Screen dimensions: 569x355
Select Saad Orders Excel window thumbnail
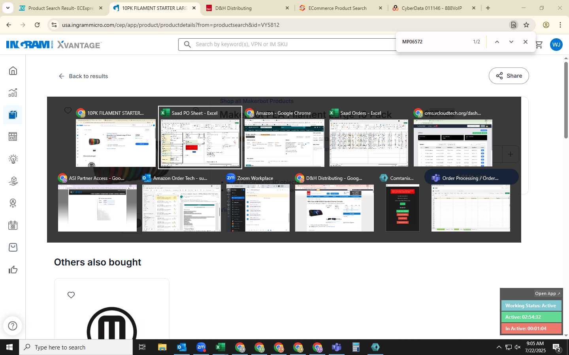tap(369, 137)
